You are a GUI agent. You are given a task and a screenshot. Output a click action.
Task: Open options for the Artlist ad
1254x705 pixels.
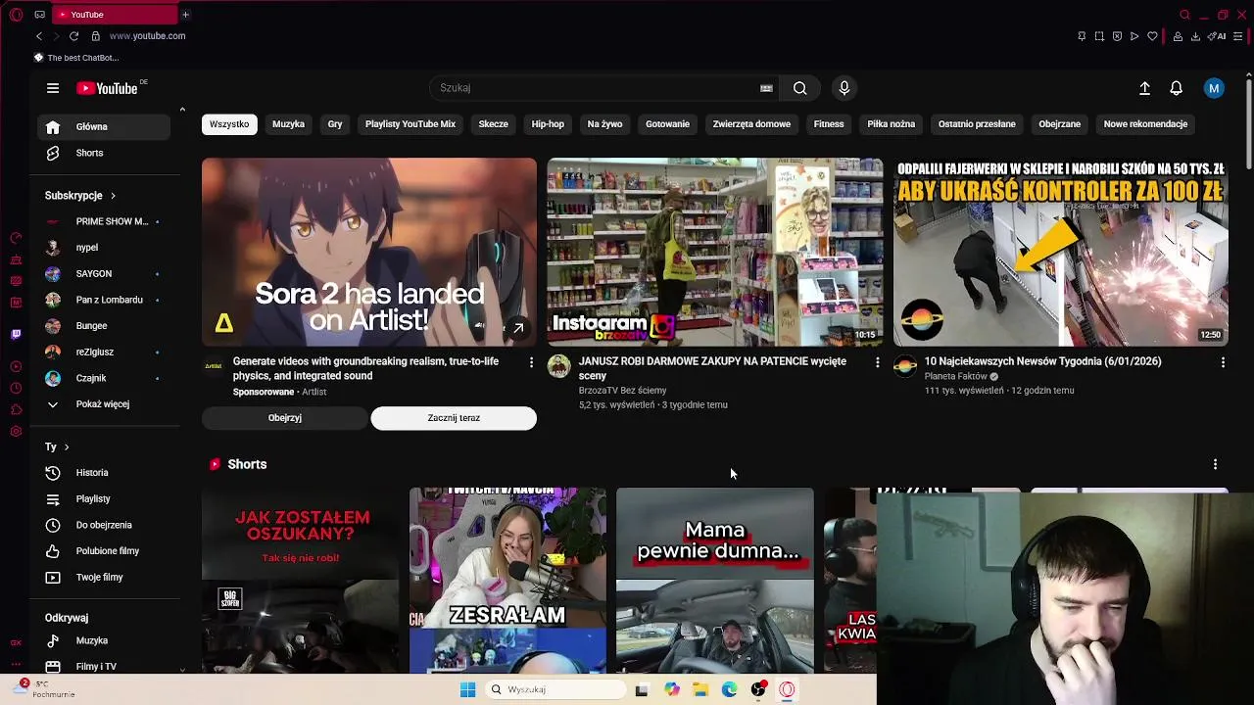tap(531, 362)
